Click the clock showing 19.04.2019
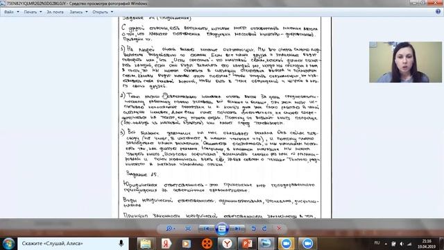The height and width of the screenshot is (250, 444). click(x=427, y=244)
